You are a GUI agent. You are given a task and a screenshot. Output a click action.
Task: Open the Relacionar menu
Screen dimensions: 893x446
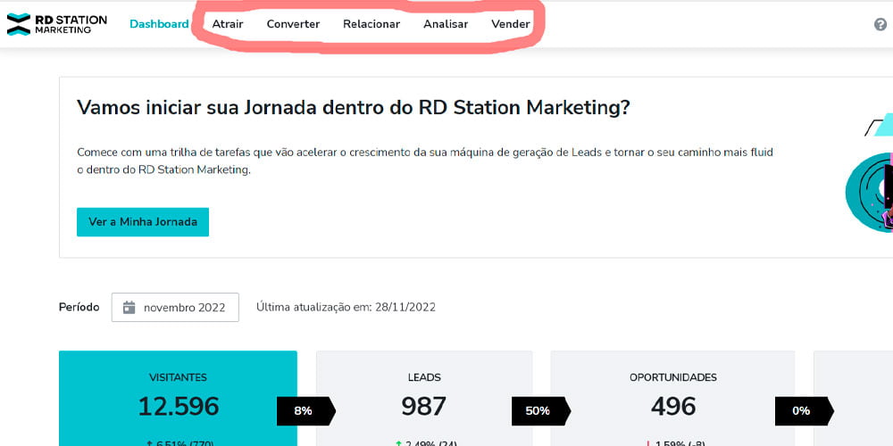click(x=371, y=24)
